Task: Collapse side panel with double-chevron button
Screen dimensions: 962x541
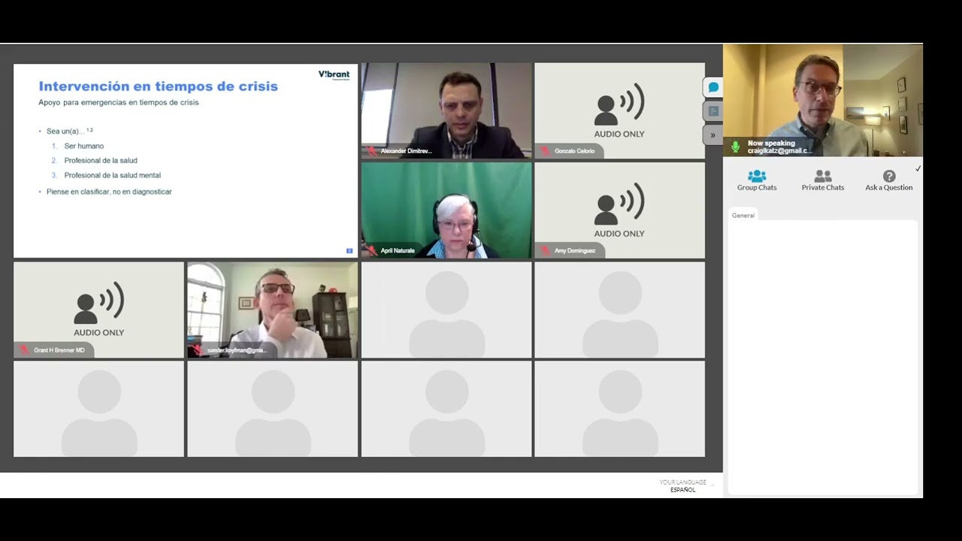Action: click(x=712, y=135)
